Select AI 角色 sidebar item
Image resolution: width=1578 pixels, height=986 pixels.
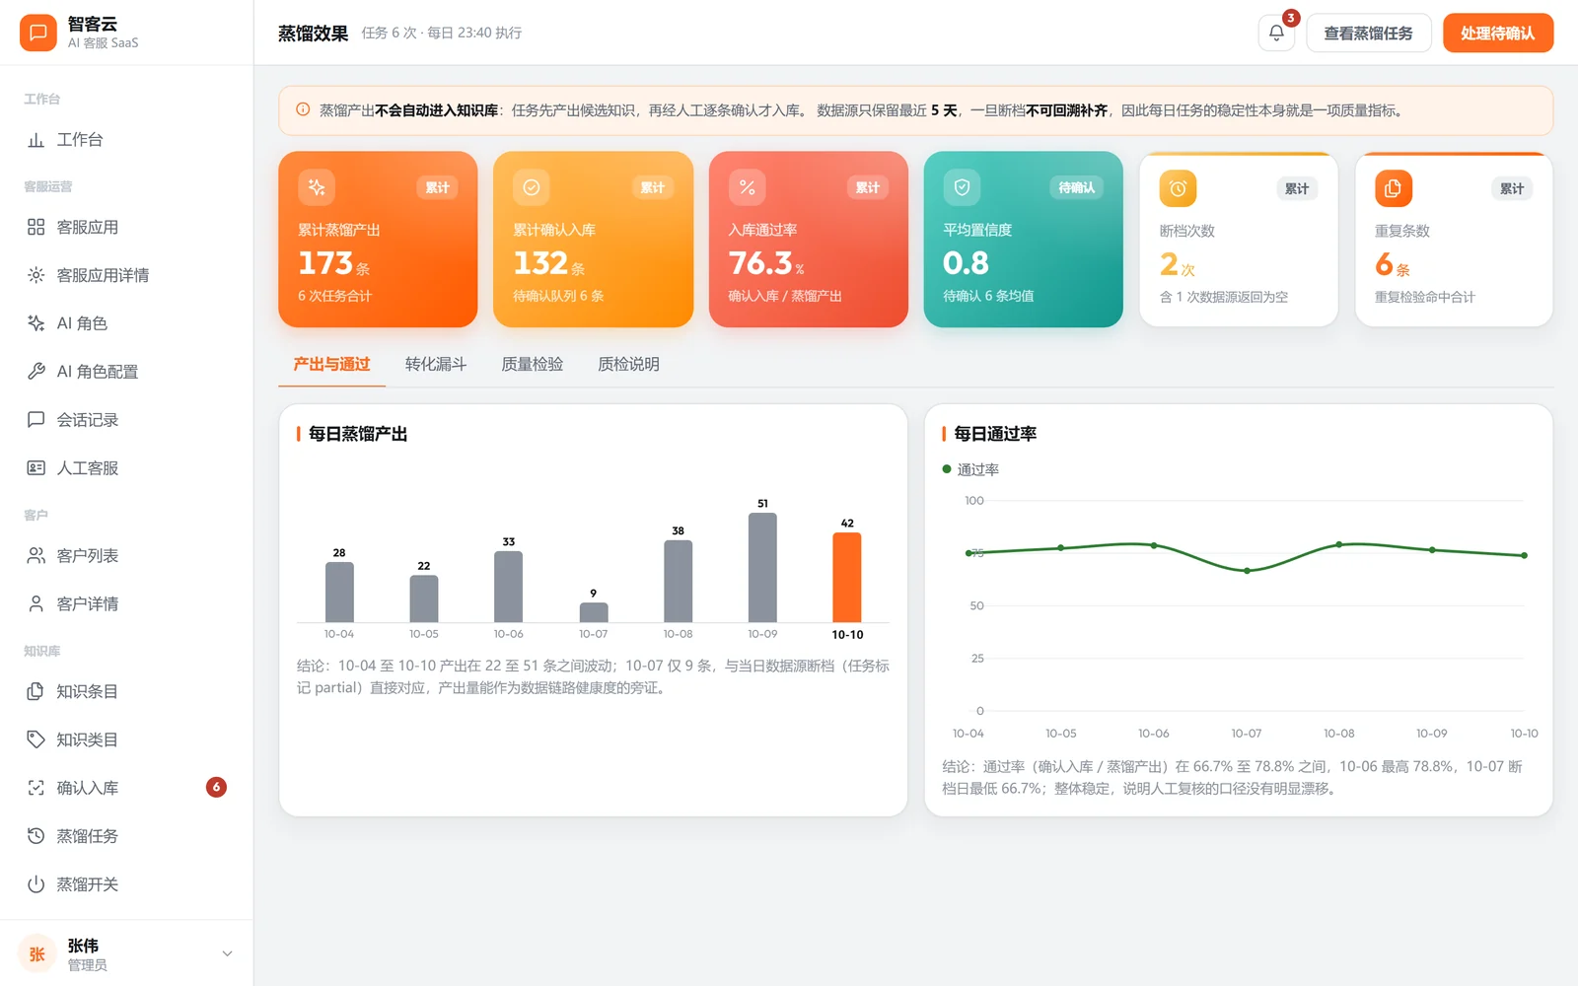126,323
